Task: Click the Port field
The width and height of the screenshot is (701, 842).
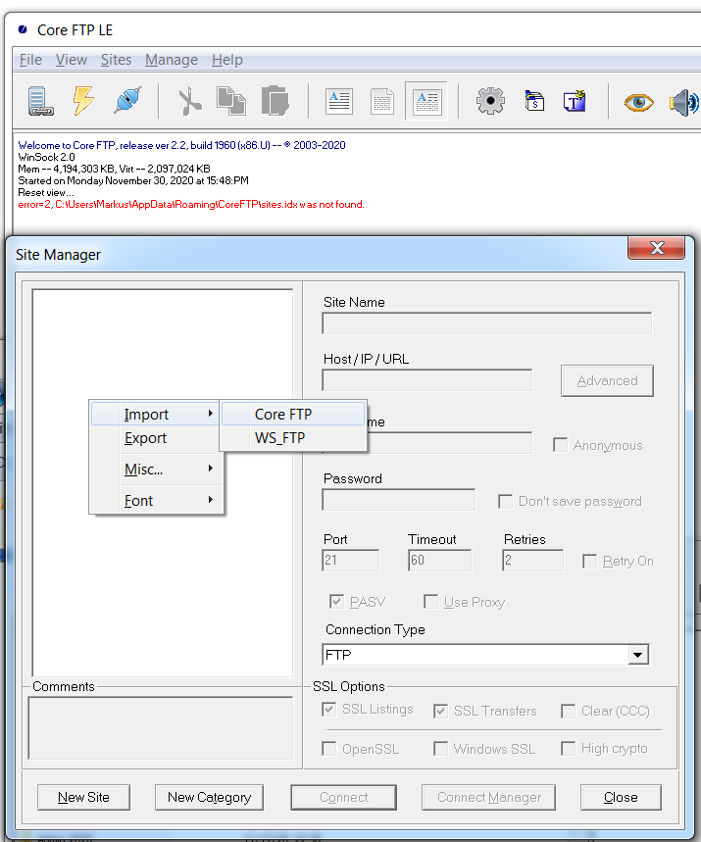Action: (351, 560)
